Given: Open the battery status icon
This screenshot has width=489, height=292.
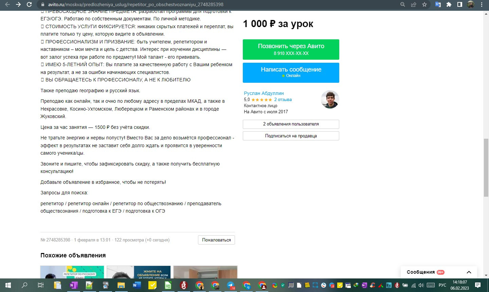Looking at the screenshot, I should tap(405, 285).
